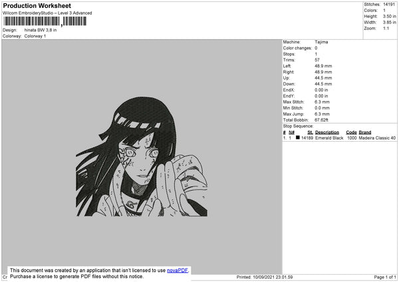The height and width of the screenshot is (282, 399).
Task: Select the 'Stop Sequence:' label
Action: point(298,126)
